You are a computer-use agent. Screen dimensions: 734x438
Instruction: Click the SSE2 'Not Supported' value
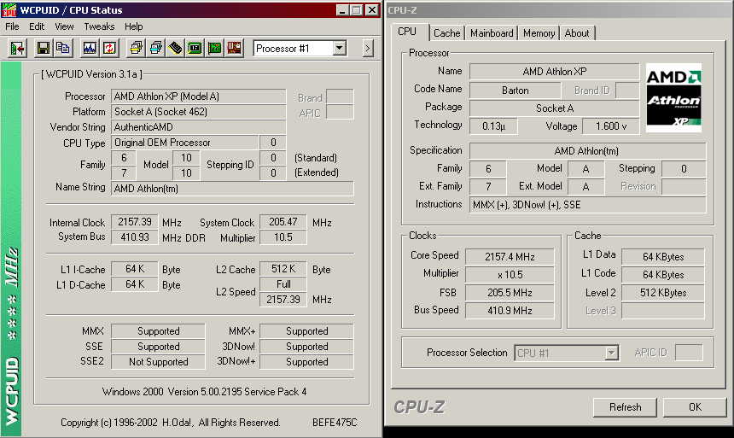[158, 362]
